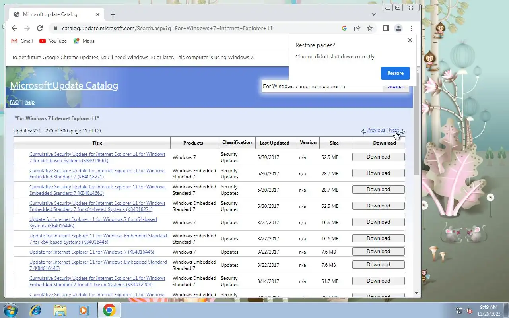The width and height of the screenshot is (509, 318).
Task: Open the FAQ link
Action: click(x=14, y=102)
